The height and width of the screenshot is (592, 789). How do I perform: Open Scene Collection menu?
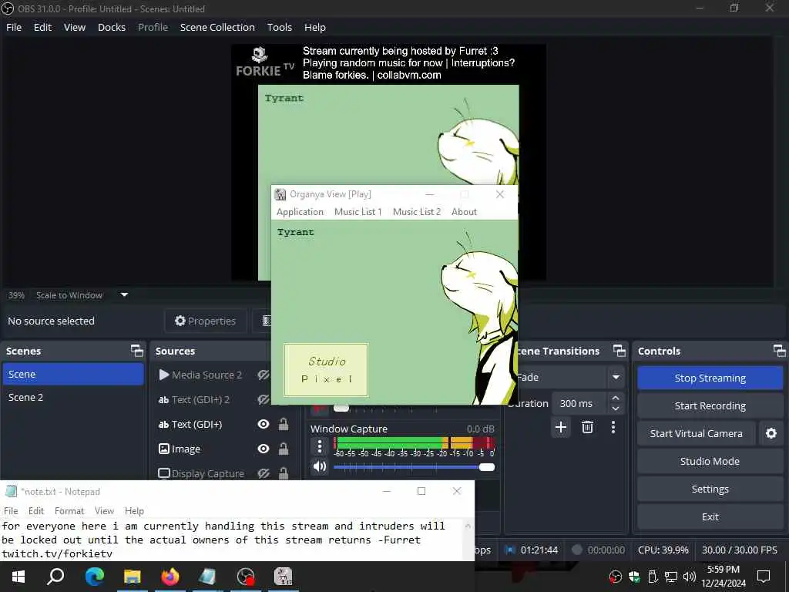click(217, 27)
